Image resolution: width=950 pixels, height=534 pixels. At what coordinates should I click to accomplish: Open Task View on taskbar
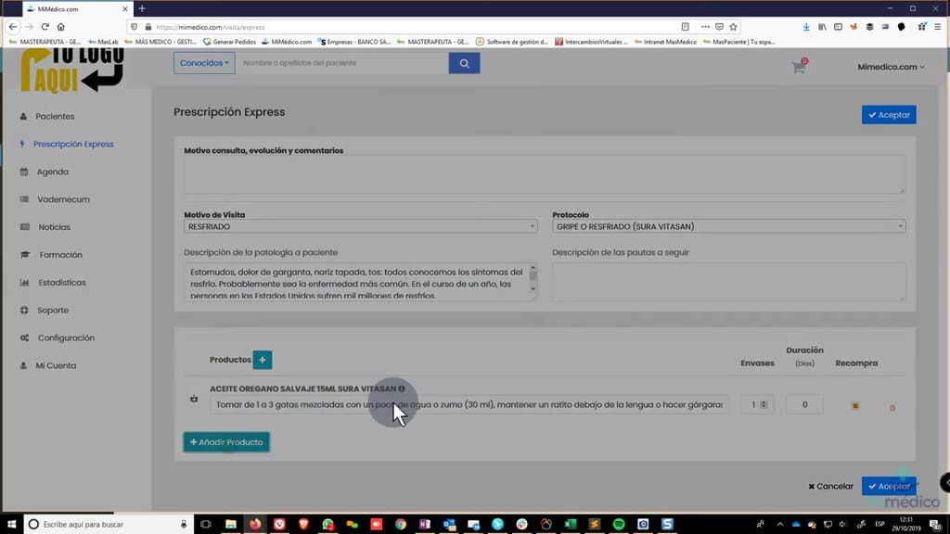(x=206, y=524)
